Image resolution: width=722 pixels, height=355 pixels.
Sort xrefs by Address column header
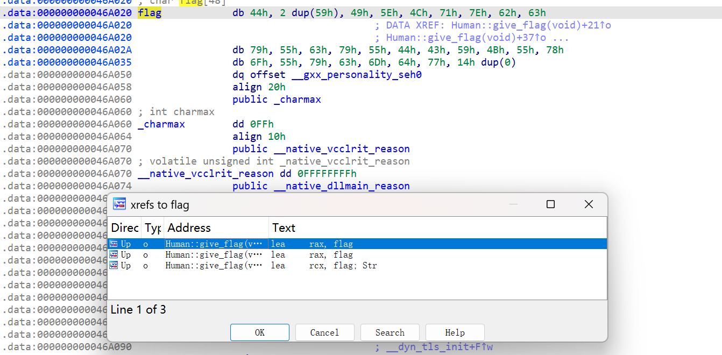tap(216, 228)
